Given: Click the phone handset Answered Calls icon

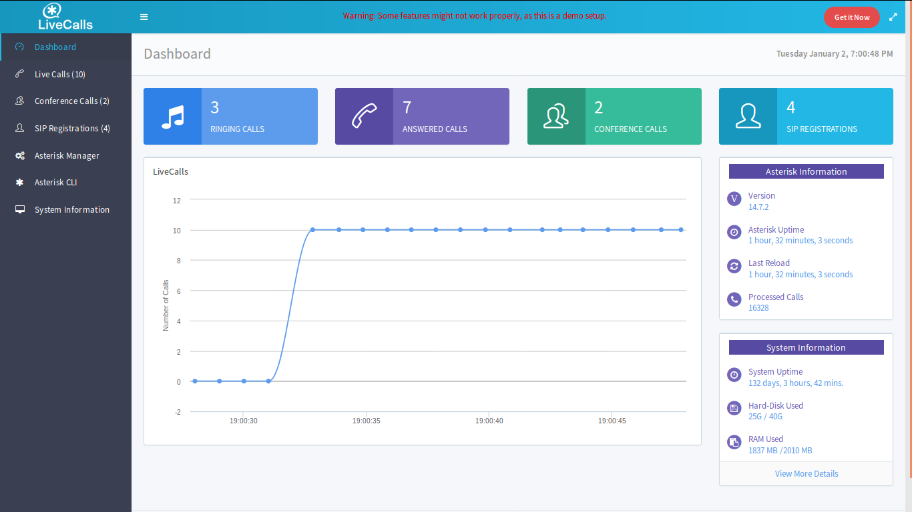Looking at the screenshot, I should (364, 117).
